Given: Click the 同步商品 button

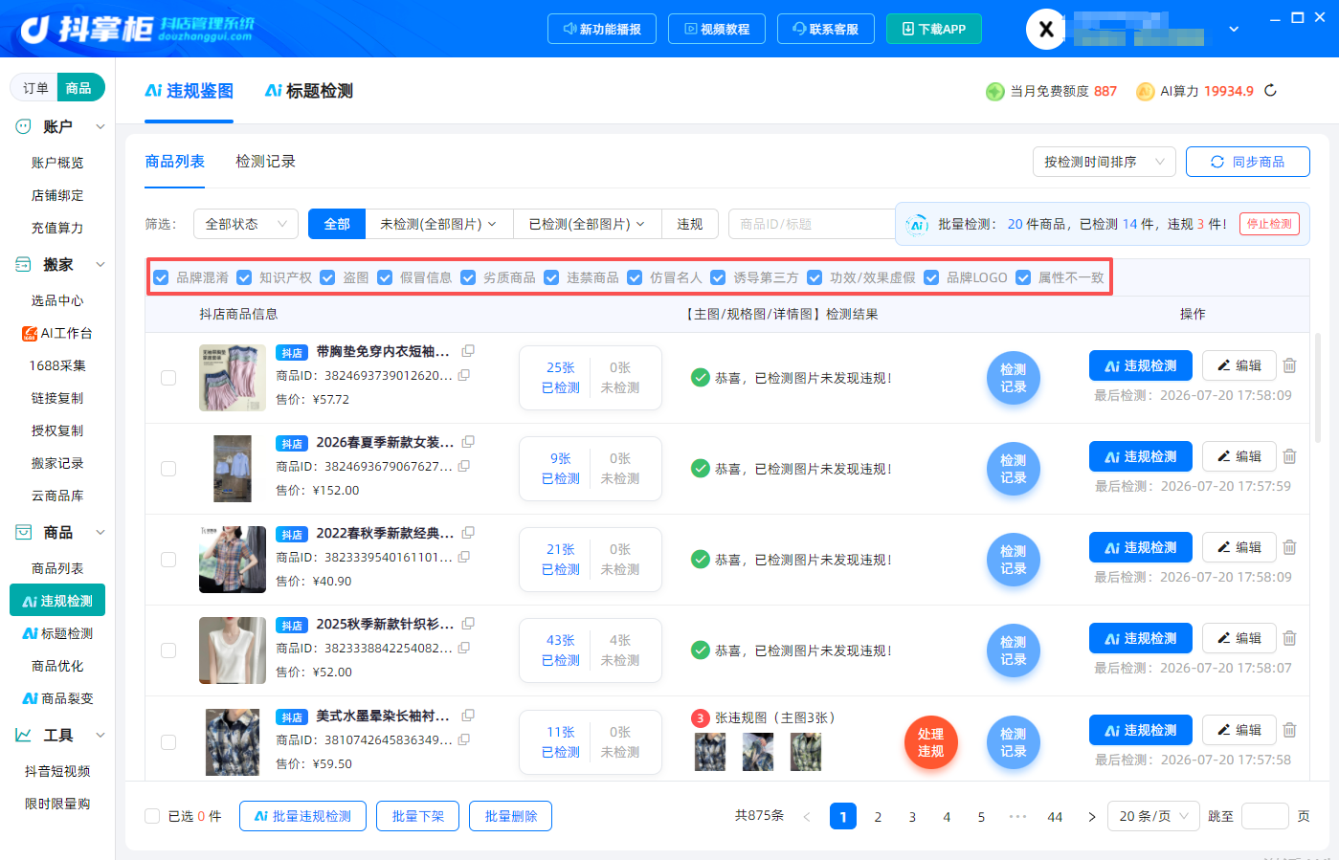Looking at the screenshot, I should 1248,162.
